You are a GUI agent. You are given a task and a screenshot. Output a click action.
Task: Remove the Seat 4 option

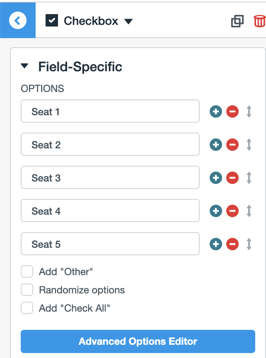[x=232, y=211]
